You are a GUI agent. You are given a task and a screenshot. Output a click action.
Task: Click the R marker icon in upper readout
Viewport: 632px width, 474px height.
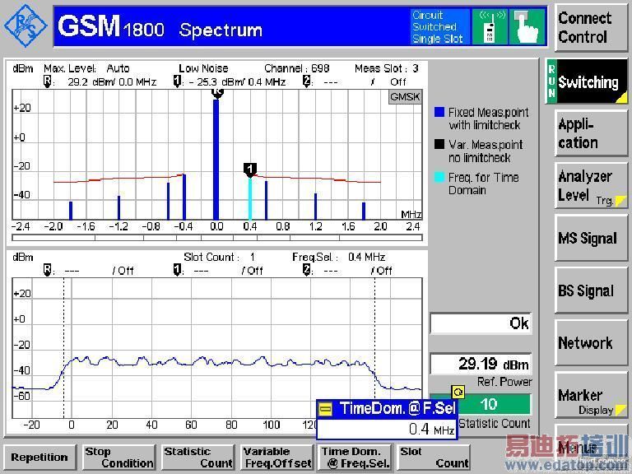(x=48, y=81)
